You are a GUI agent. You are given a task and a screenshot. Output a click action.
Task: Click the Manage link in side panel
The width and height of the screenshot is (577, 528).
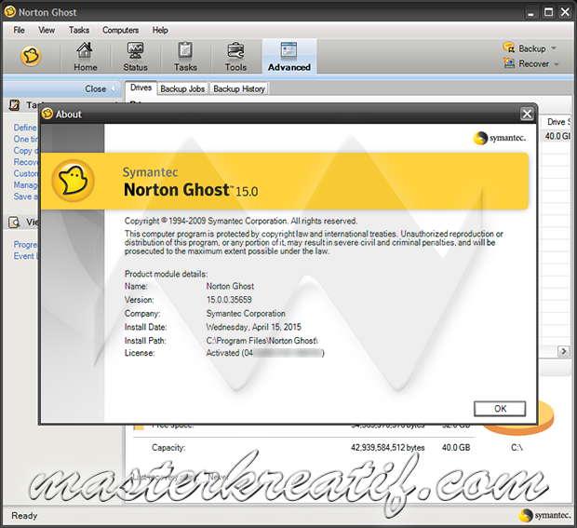pyautogui.click(x=25, y=184)
